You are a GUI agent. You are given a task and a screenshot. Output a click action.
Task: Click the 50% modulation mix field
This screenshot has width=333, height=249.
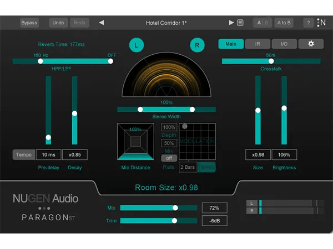pyautogui.click(x=169, y=143)
